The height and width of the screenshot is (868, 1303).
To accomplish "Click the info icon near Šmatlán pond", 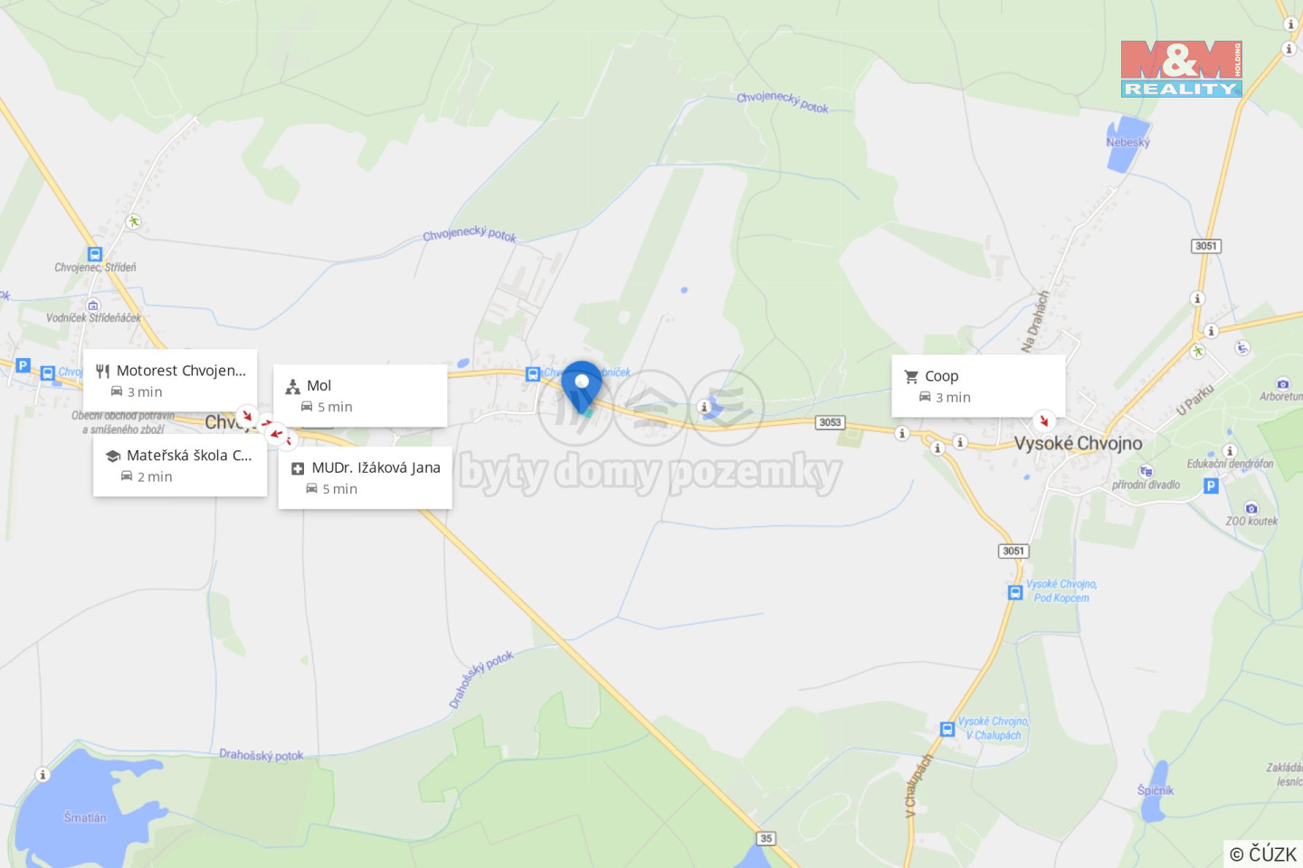I will point(43,775).
